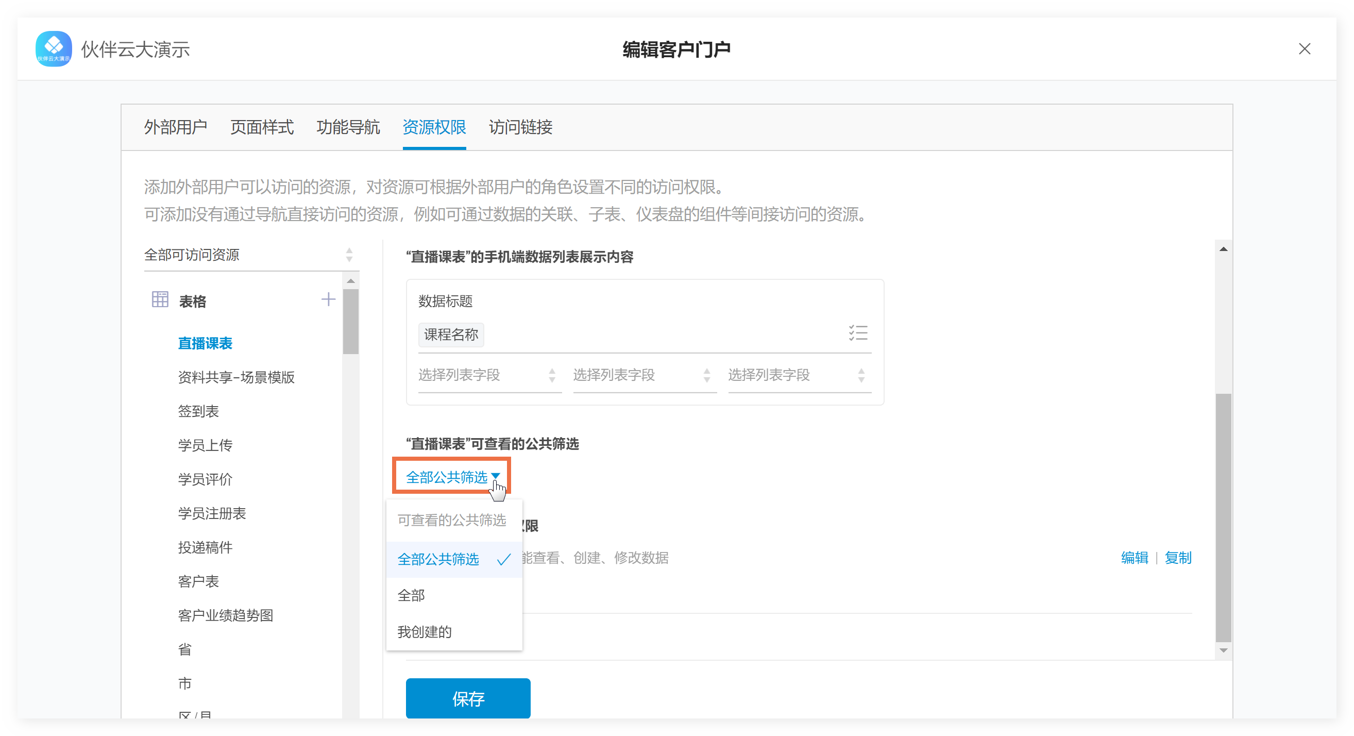Click the resource list scroll-up arrow
The width and height of the screenshot is (1354, 736).
point(350,281)
